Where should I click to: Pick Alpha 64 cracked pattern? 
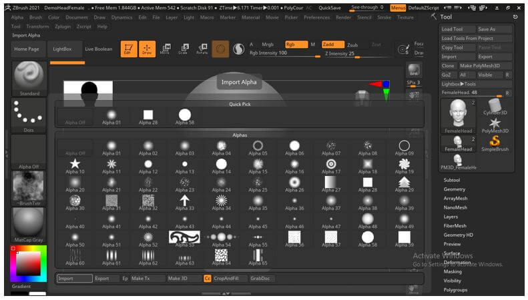[x=221, y=258]
